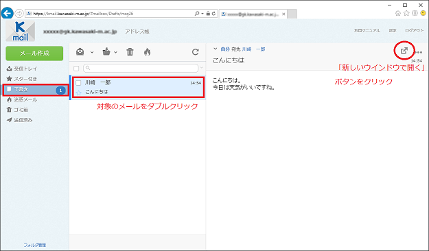Open the three-dots more options menu
The image size is (429, 251).
pyautogui.click(x=418, y=52)
